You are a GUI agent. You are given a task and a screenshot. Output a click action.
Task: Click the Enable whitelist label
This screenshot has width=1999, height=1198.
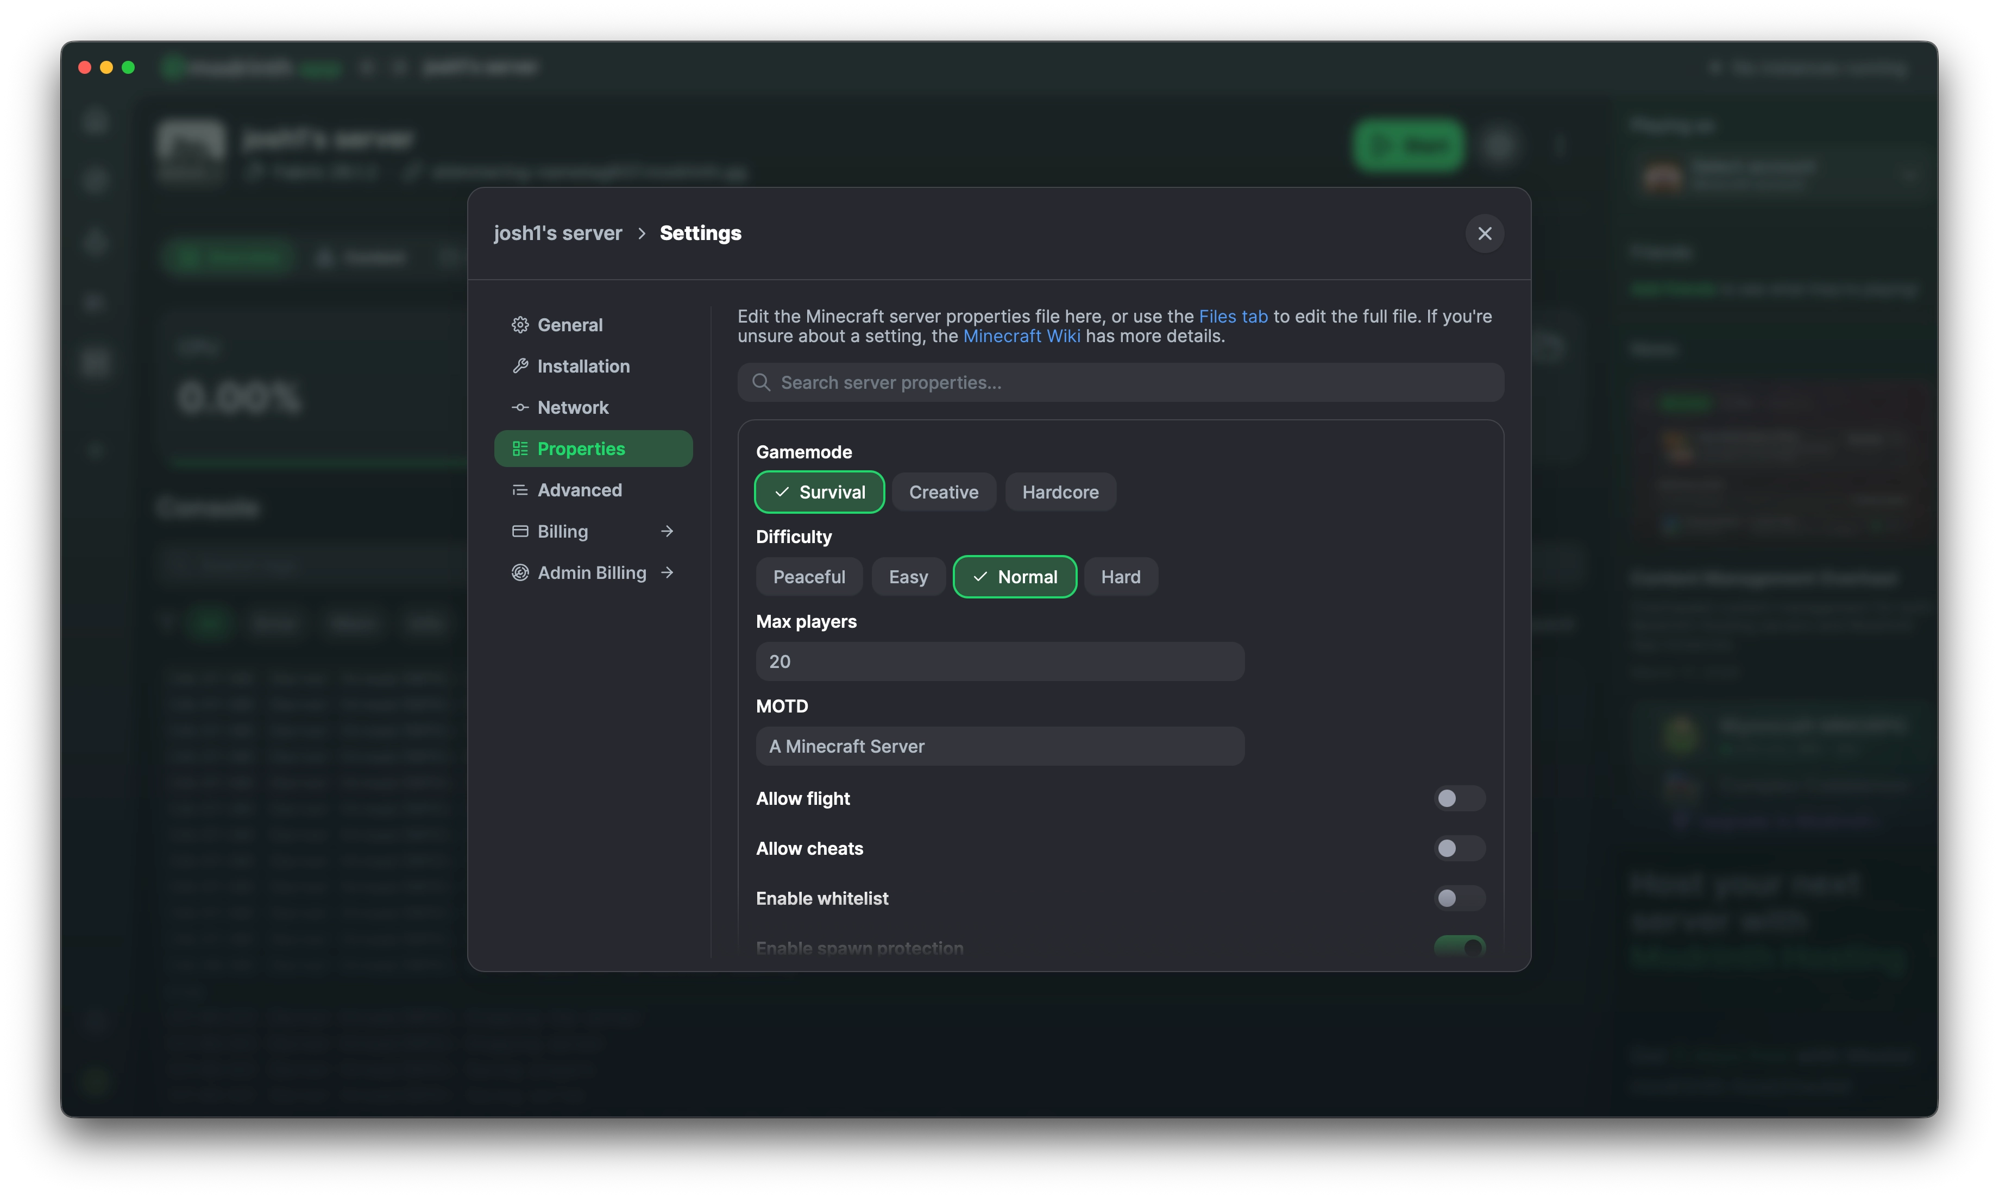(822, 898)
